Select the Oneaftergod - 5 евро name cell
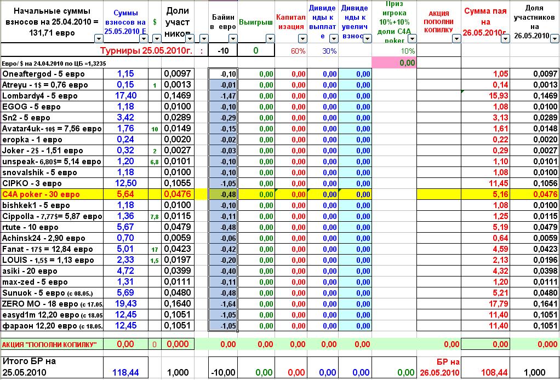560x380 pixels. click(x=52, y=74)
